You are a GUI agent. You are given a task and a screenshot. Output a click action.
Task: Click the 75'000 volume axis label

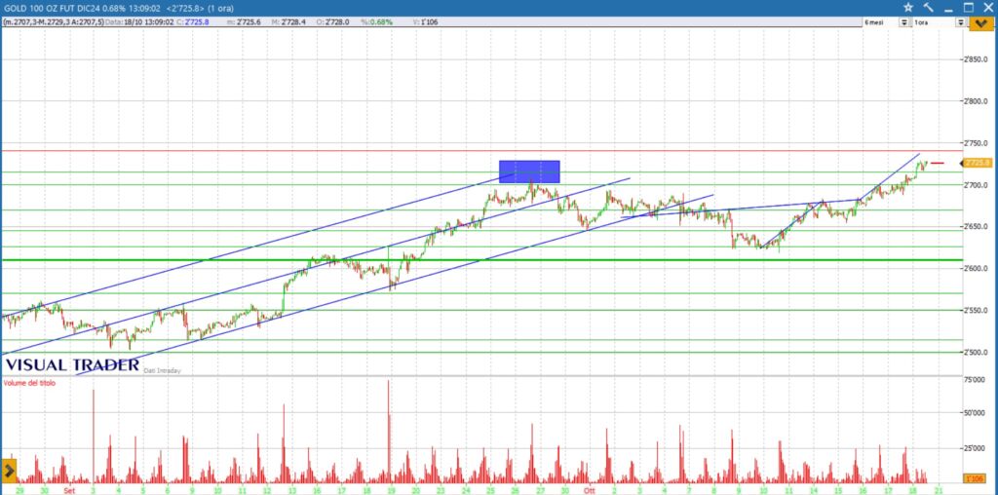coord(975,379)
